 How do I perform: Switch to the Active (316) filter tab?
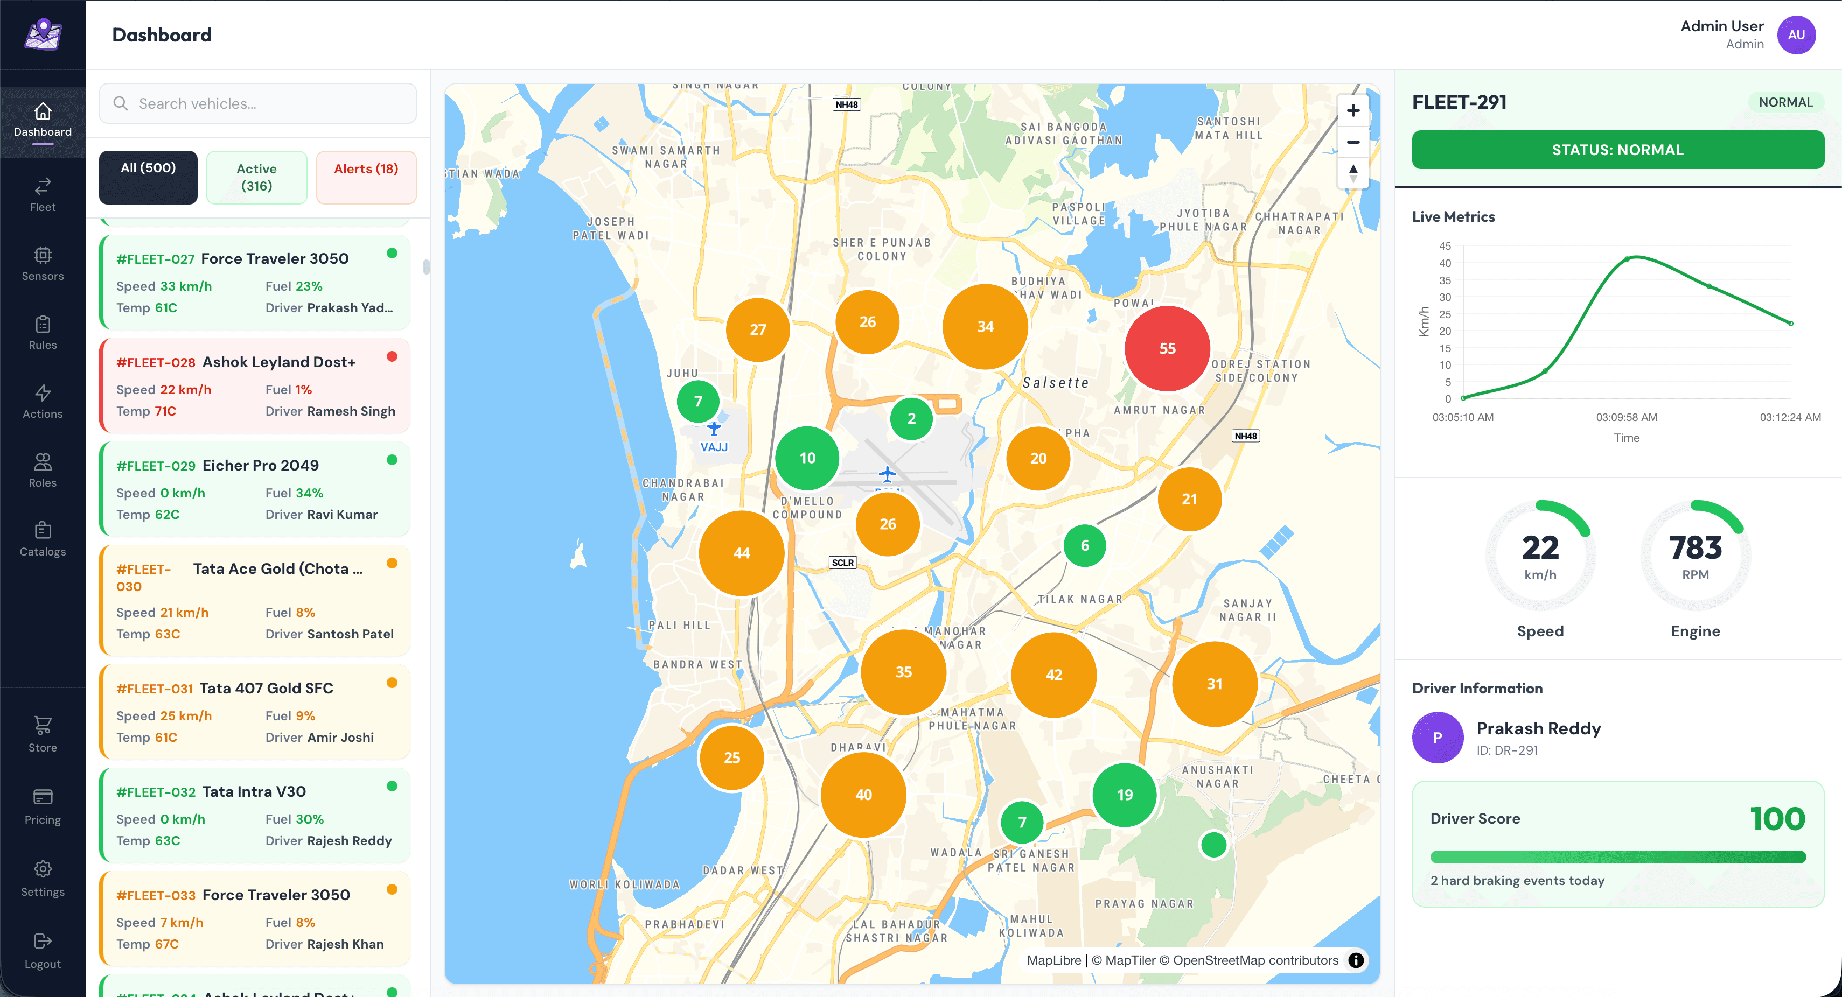point(256,177)
